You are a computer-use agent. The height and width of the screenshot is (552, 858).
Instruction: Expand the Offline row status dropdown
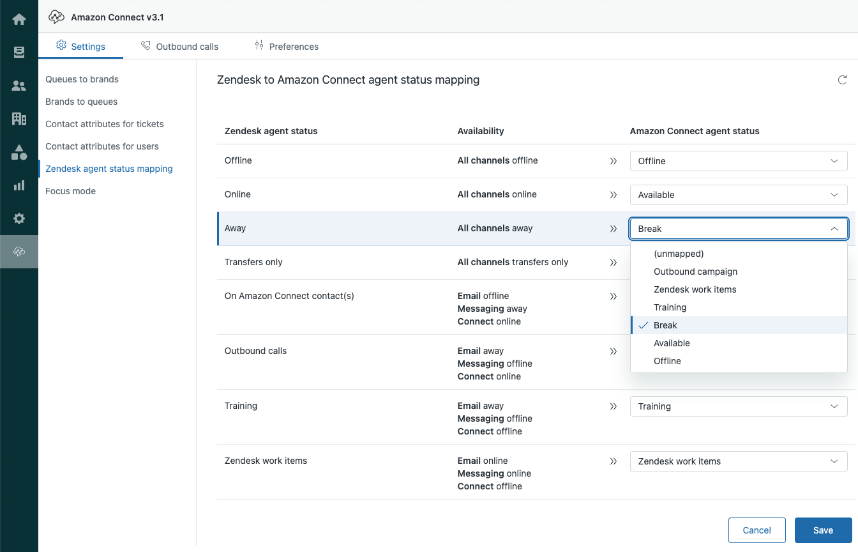[739, 161]
